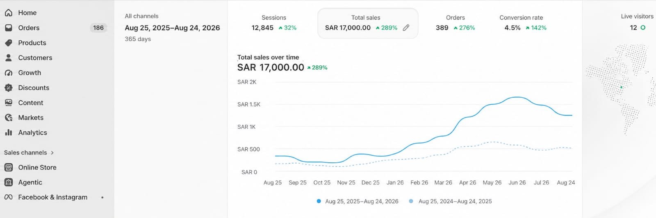Click the Growth gauge icon
This screenshot has width=656, height=218.
click(x=8, y=73)
